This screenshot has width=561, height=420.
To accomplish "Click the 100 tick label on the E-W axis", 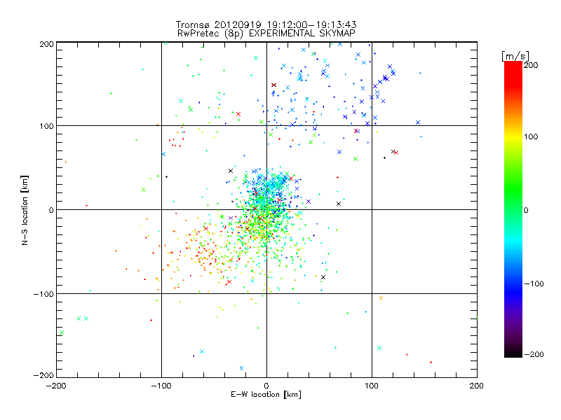I will [372, 386].
